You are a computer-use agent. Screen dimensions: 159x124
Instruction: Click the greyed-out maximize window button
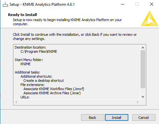137,4
